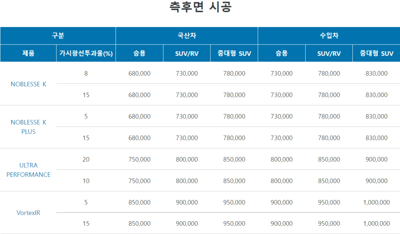Viewport: 400px width, 234px height.
Task: Click the 승용 header under 수입차
Action: click(282, 53)
